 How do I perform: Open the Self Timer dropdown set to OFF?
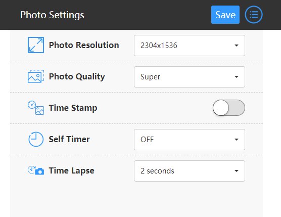point(190,140)
